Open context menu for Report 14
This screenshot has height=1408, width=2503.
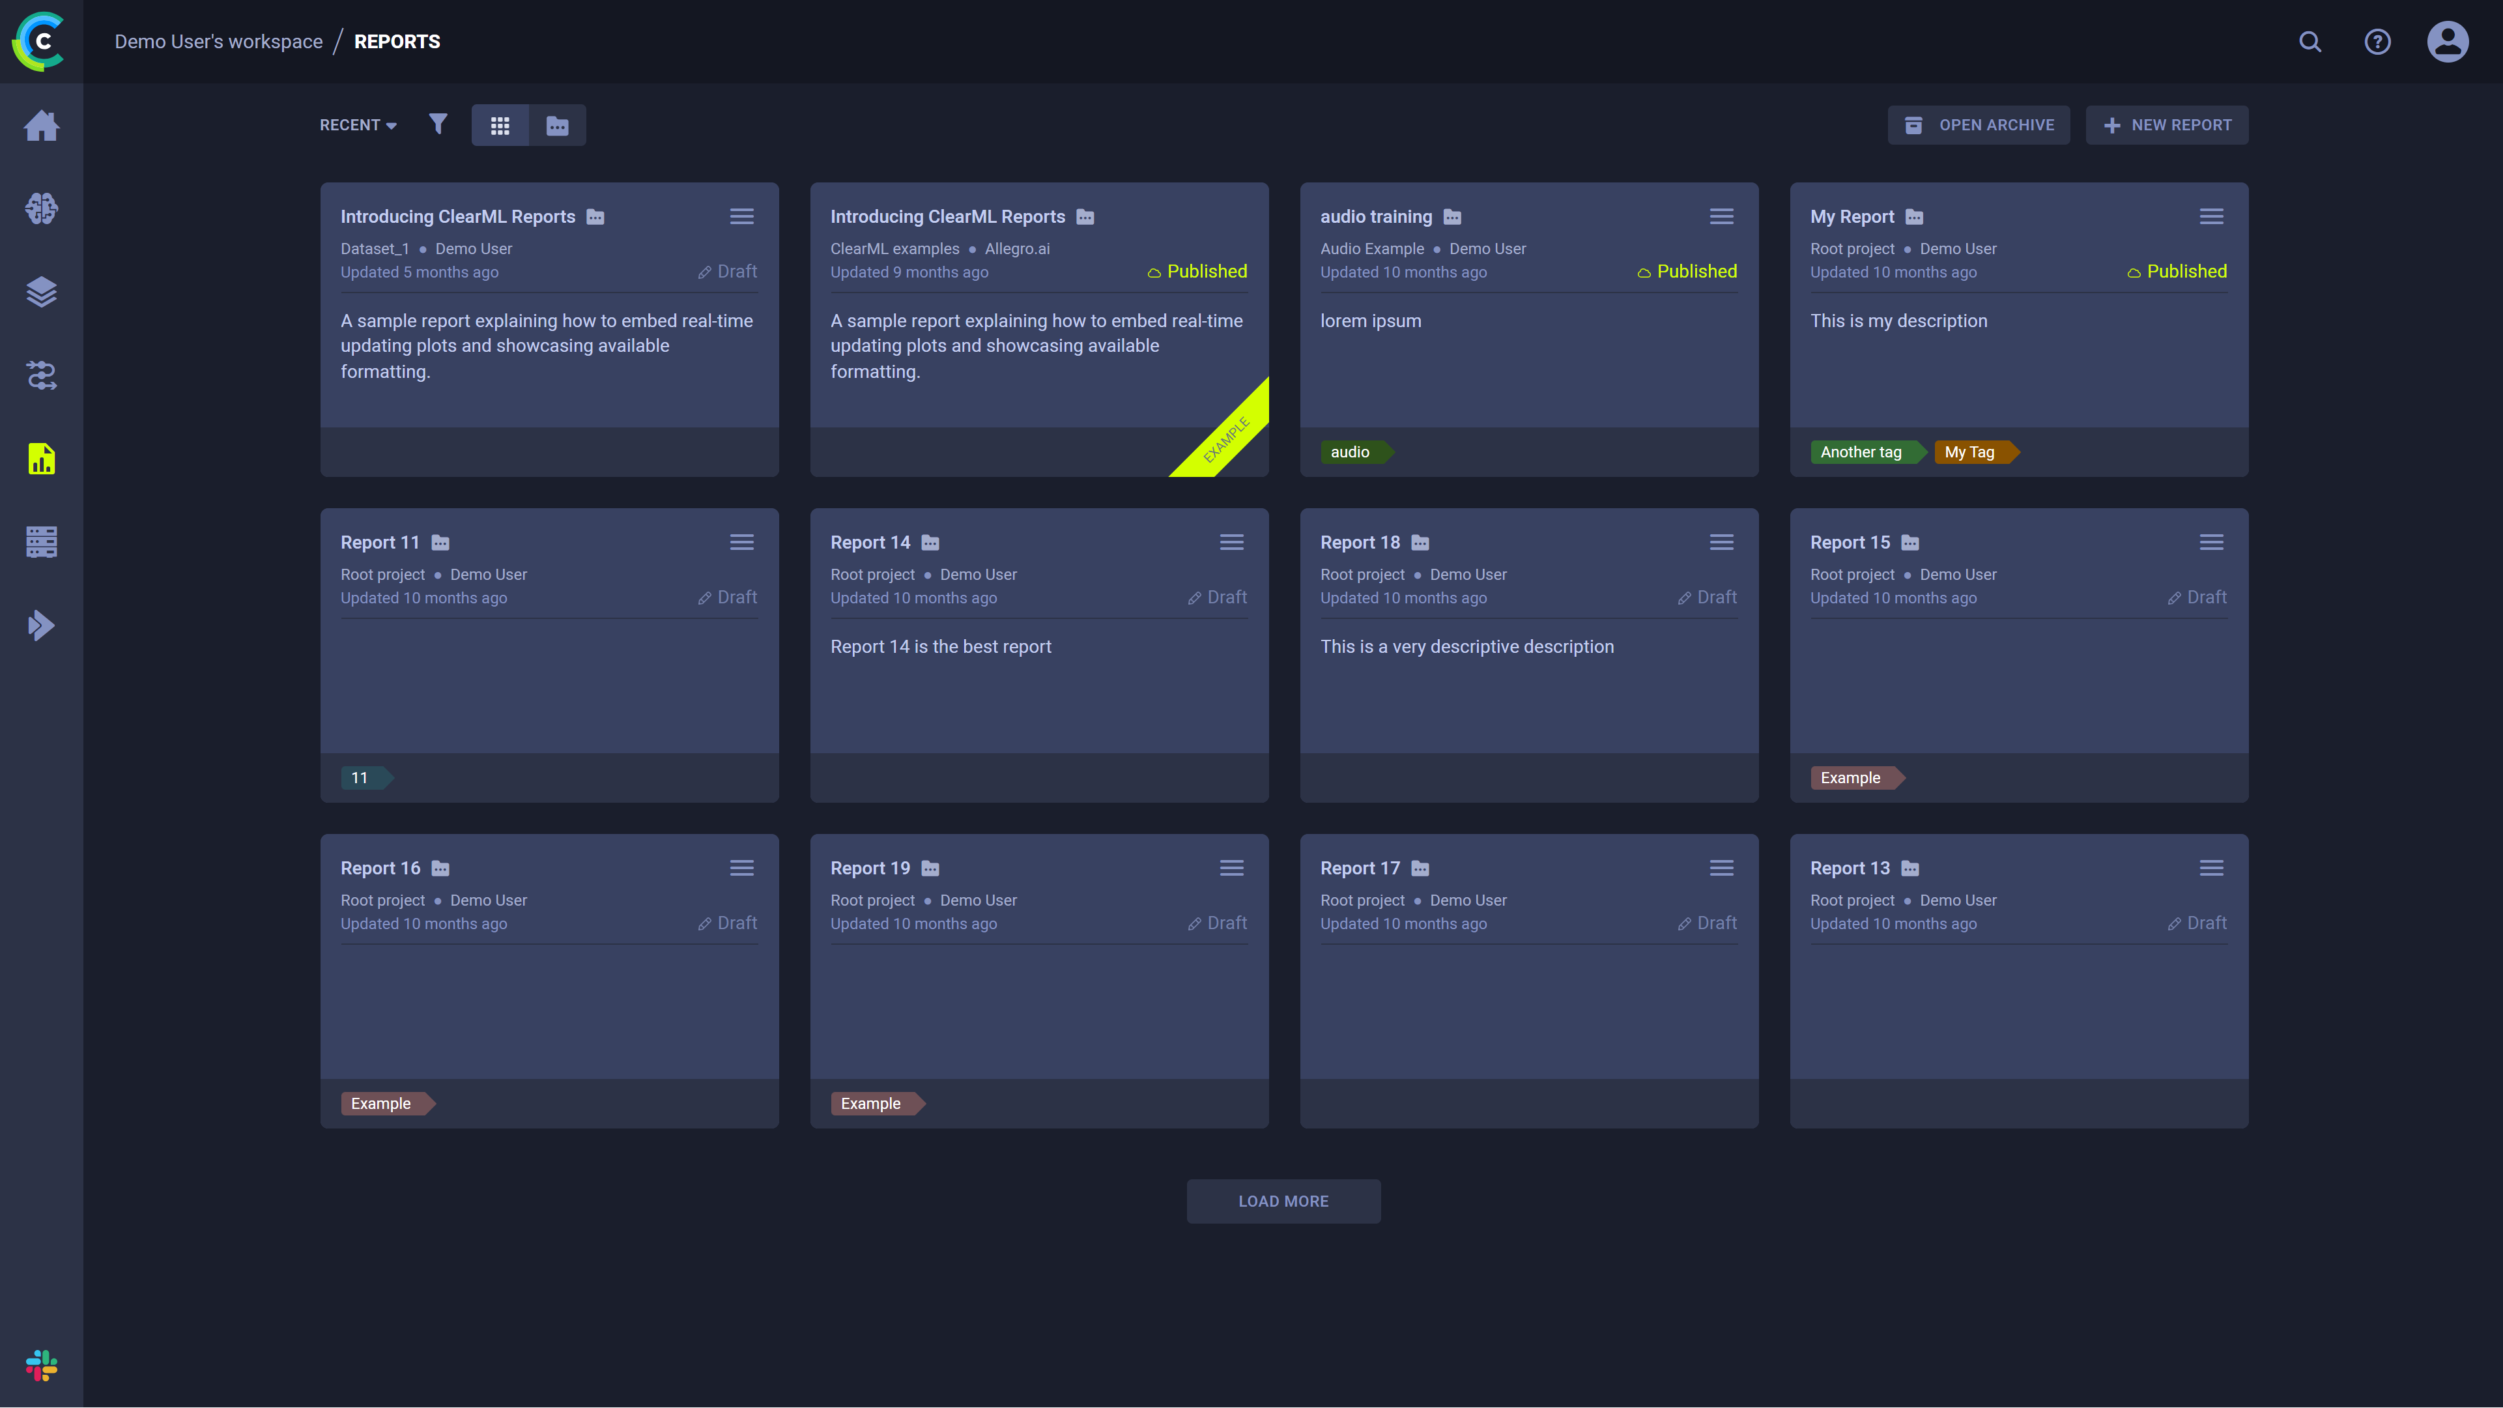[1231, 541]
